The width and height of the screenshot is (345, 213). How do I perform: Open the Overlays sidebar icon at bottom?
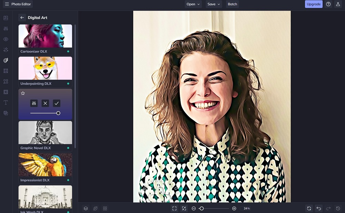coord(6,113)
